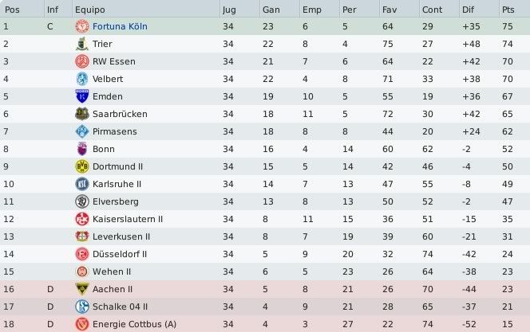Click the Emden blue shield crest
Screen dimensions: 530x332
coord(82,96)
